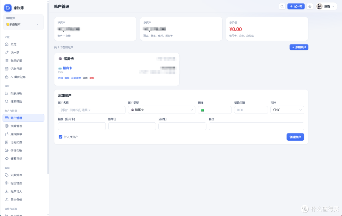342x216 pixels.
Task: Click the ＋添加账户 button
Action: [x=299, y=47]
